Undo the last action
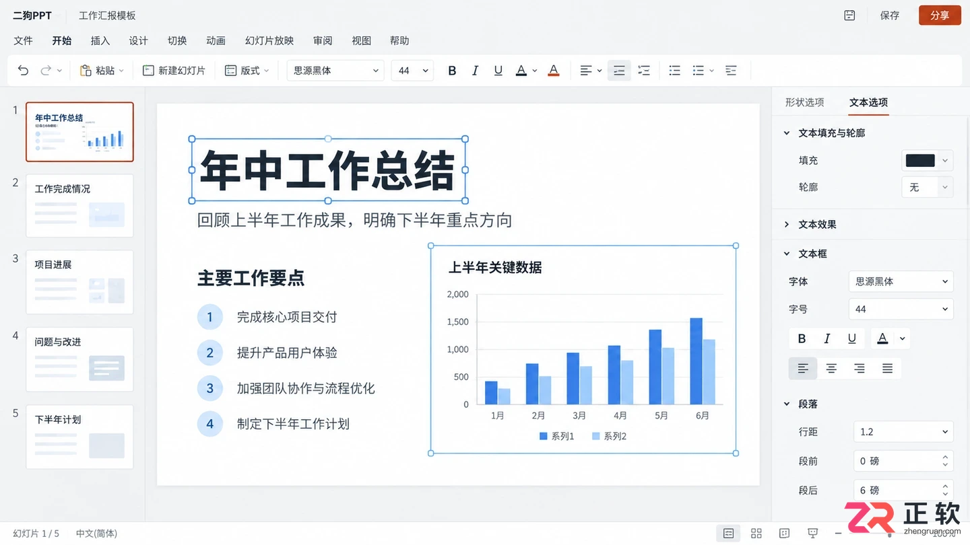Screen dimensions: 970x545 coord(24,70)
